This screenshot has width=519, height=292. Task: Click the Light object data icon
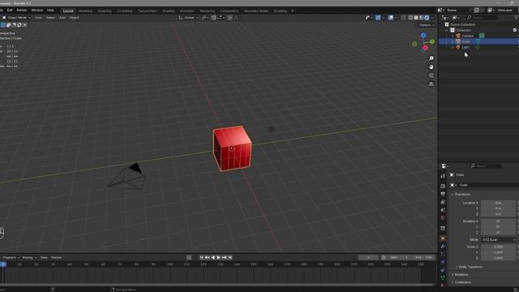point(478,47)
